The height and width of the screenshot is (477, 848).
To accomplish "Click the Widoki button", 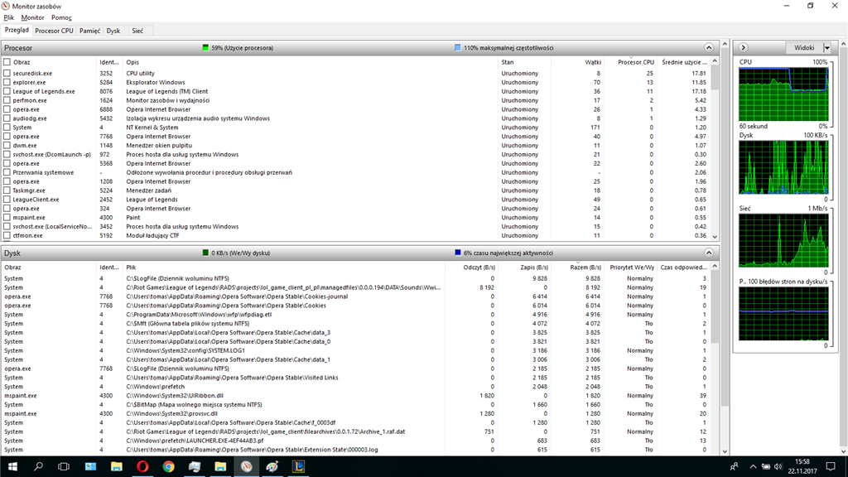I will (x=804, y=47).
